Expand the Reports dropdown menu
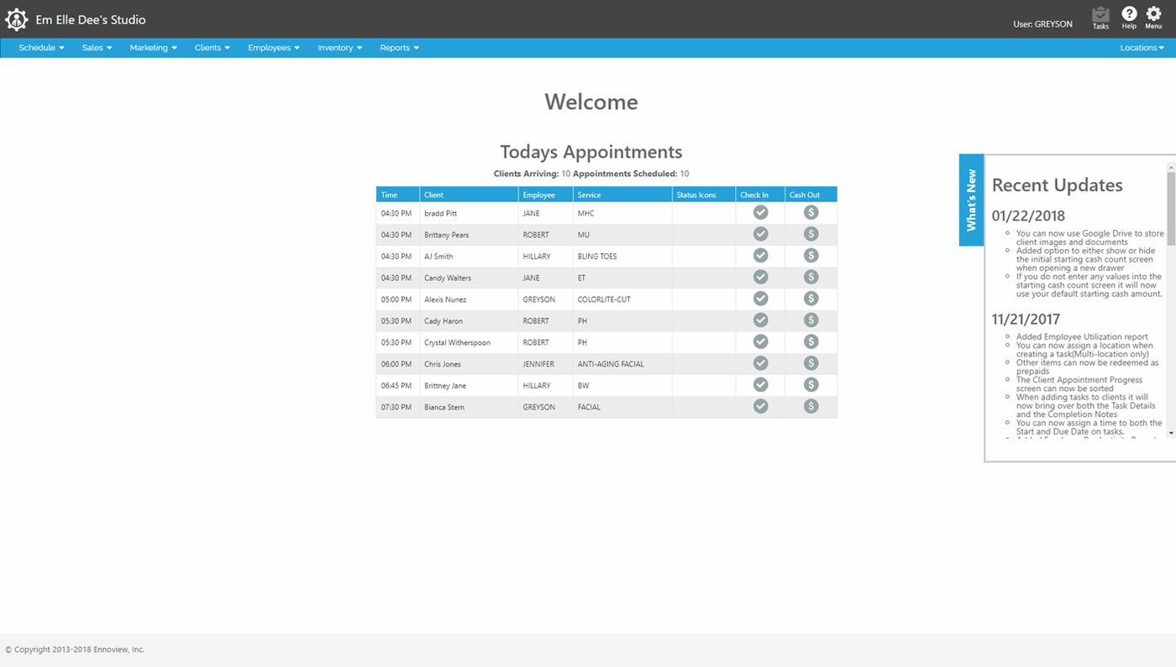The width and height of the screenshot is (1176, 667). coord(399,48)
